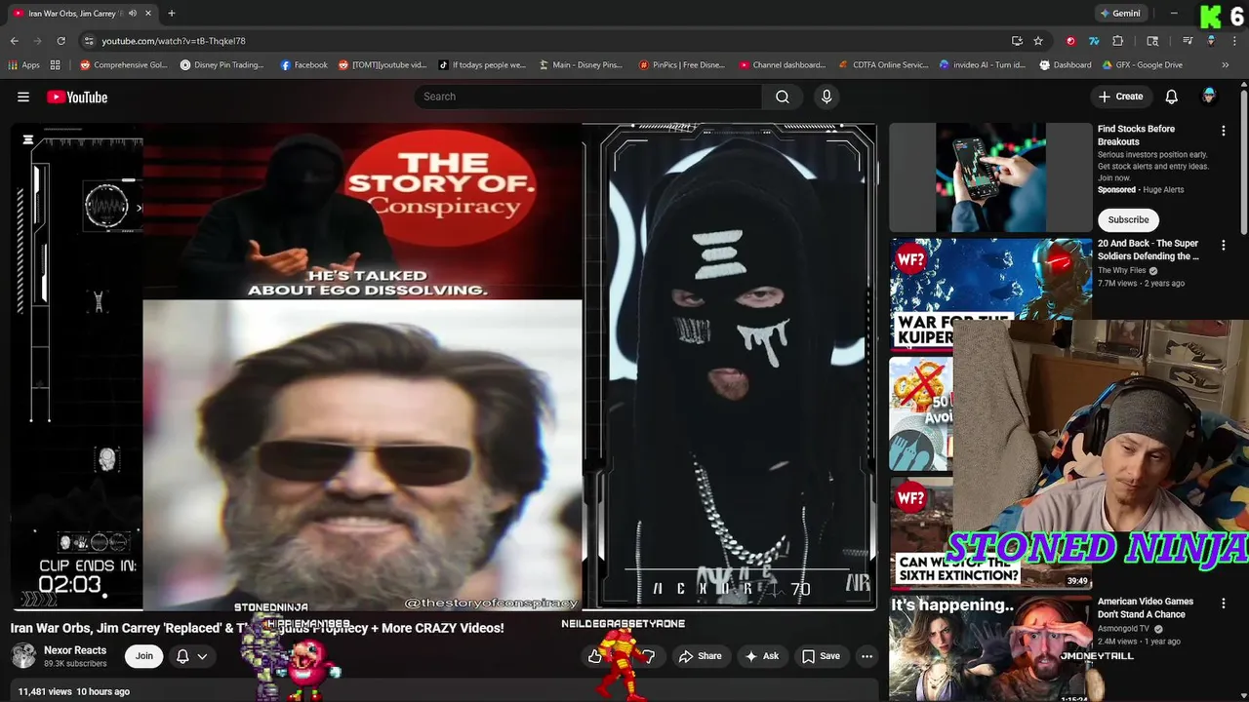1249x702 pixels.
Task: Open Comprehensive Gol... bookmark
Action: [124, 65]
